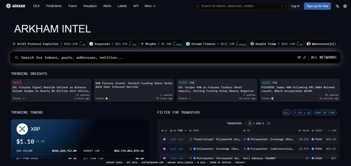Open the TO column filter
351x166 pixels.
pyautogui.click(x=244, y=130)
